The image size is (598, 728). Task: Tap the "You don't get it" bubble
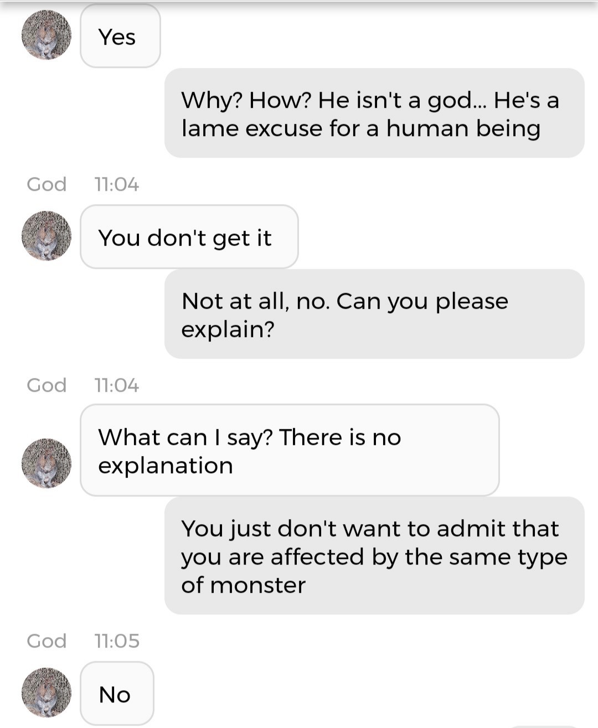tap(189, 237)
